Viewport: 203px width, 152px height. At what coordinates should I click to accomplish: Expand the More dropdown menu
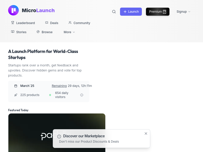point(69,32)
